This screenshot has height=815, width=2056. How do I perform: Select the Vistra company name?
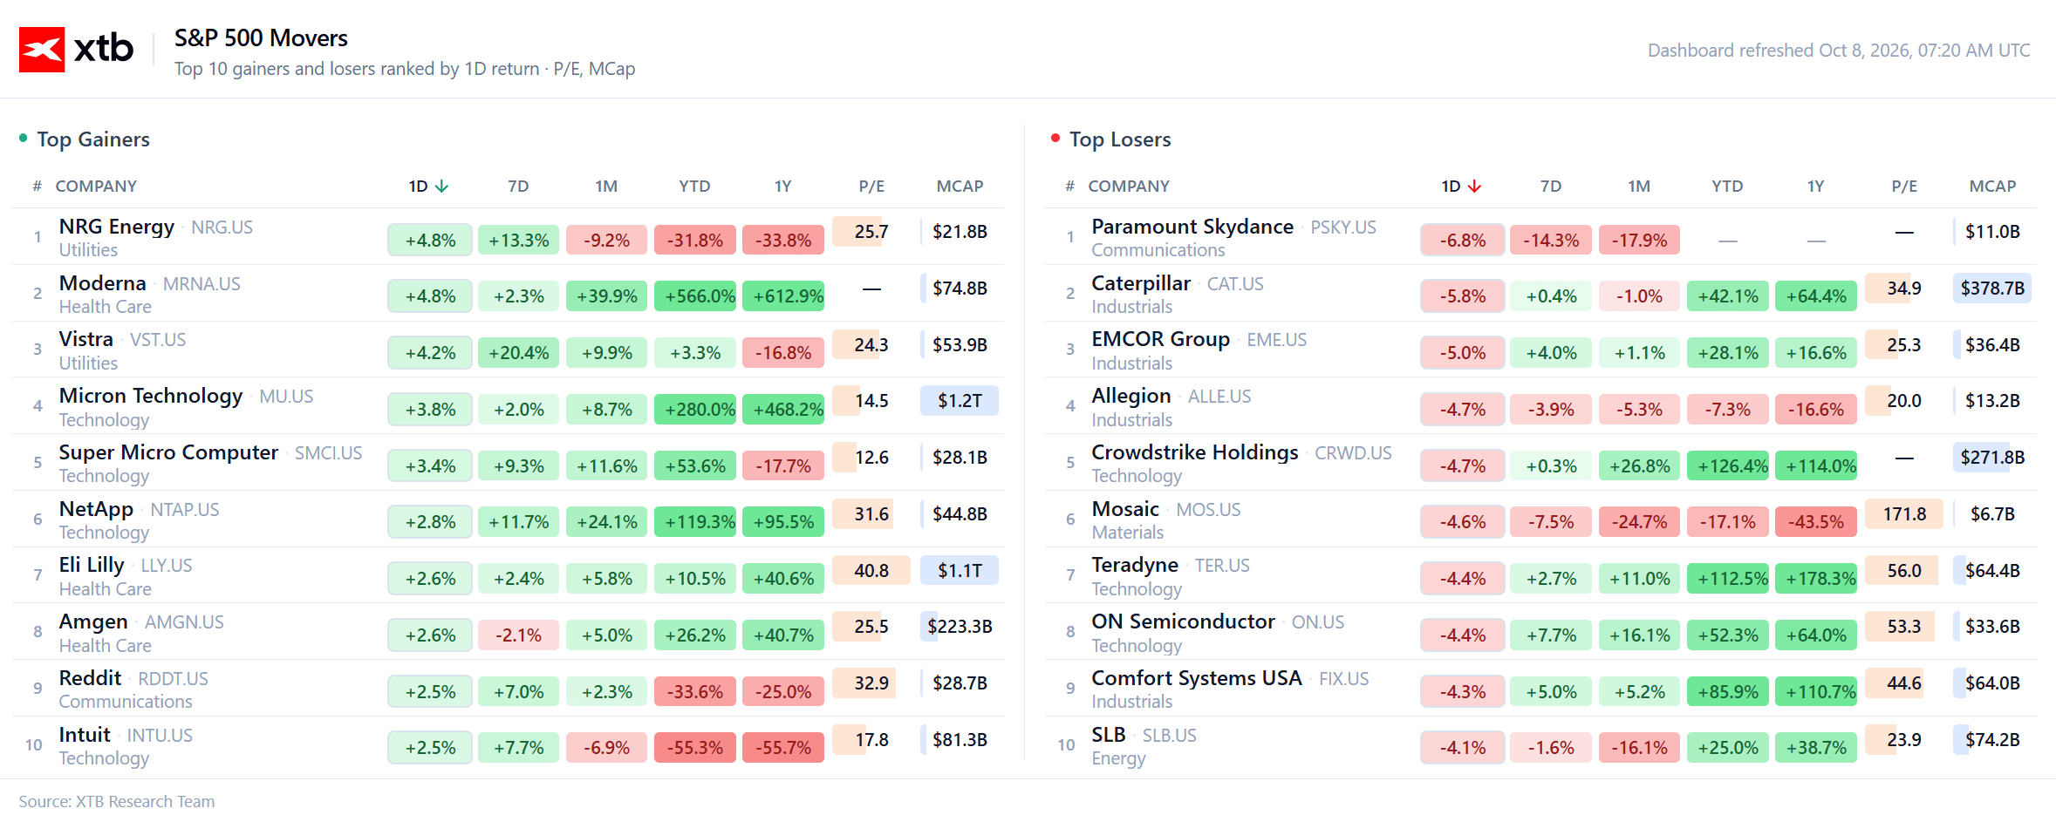coord(85,339)
